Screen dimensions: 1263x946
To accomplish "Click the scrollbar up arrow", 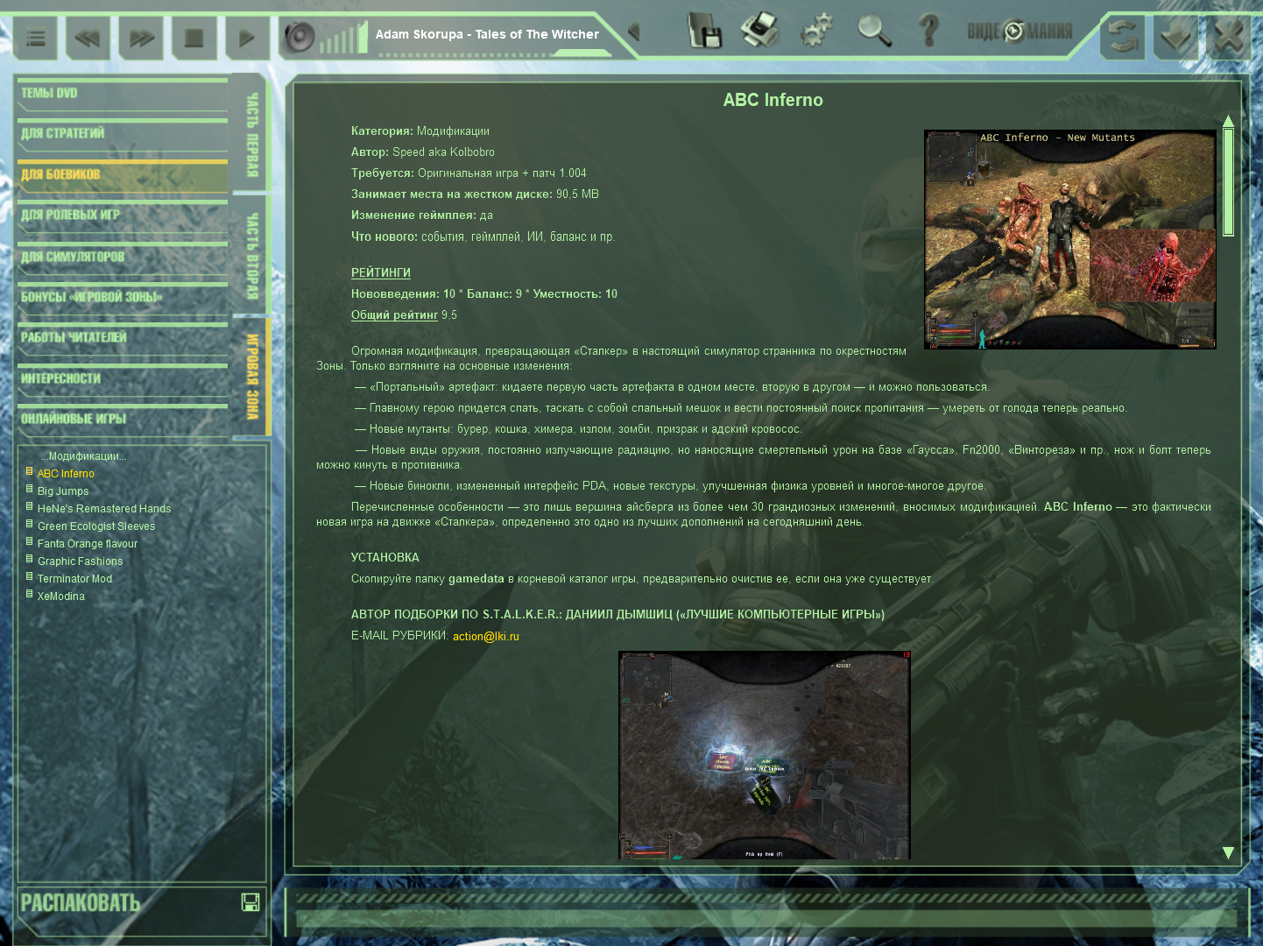I will click(x=1228, y=121).
